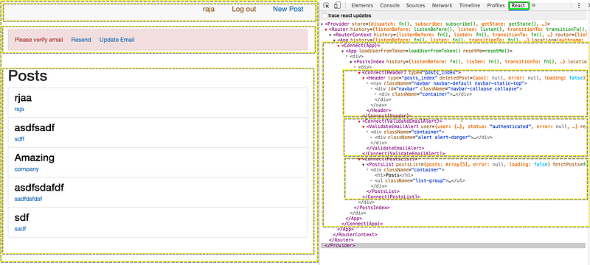Open DevTools three-dot customize menu
The width and height of the screenshot is (590, 265).
click(x=579, y=5)
